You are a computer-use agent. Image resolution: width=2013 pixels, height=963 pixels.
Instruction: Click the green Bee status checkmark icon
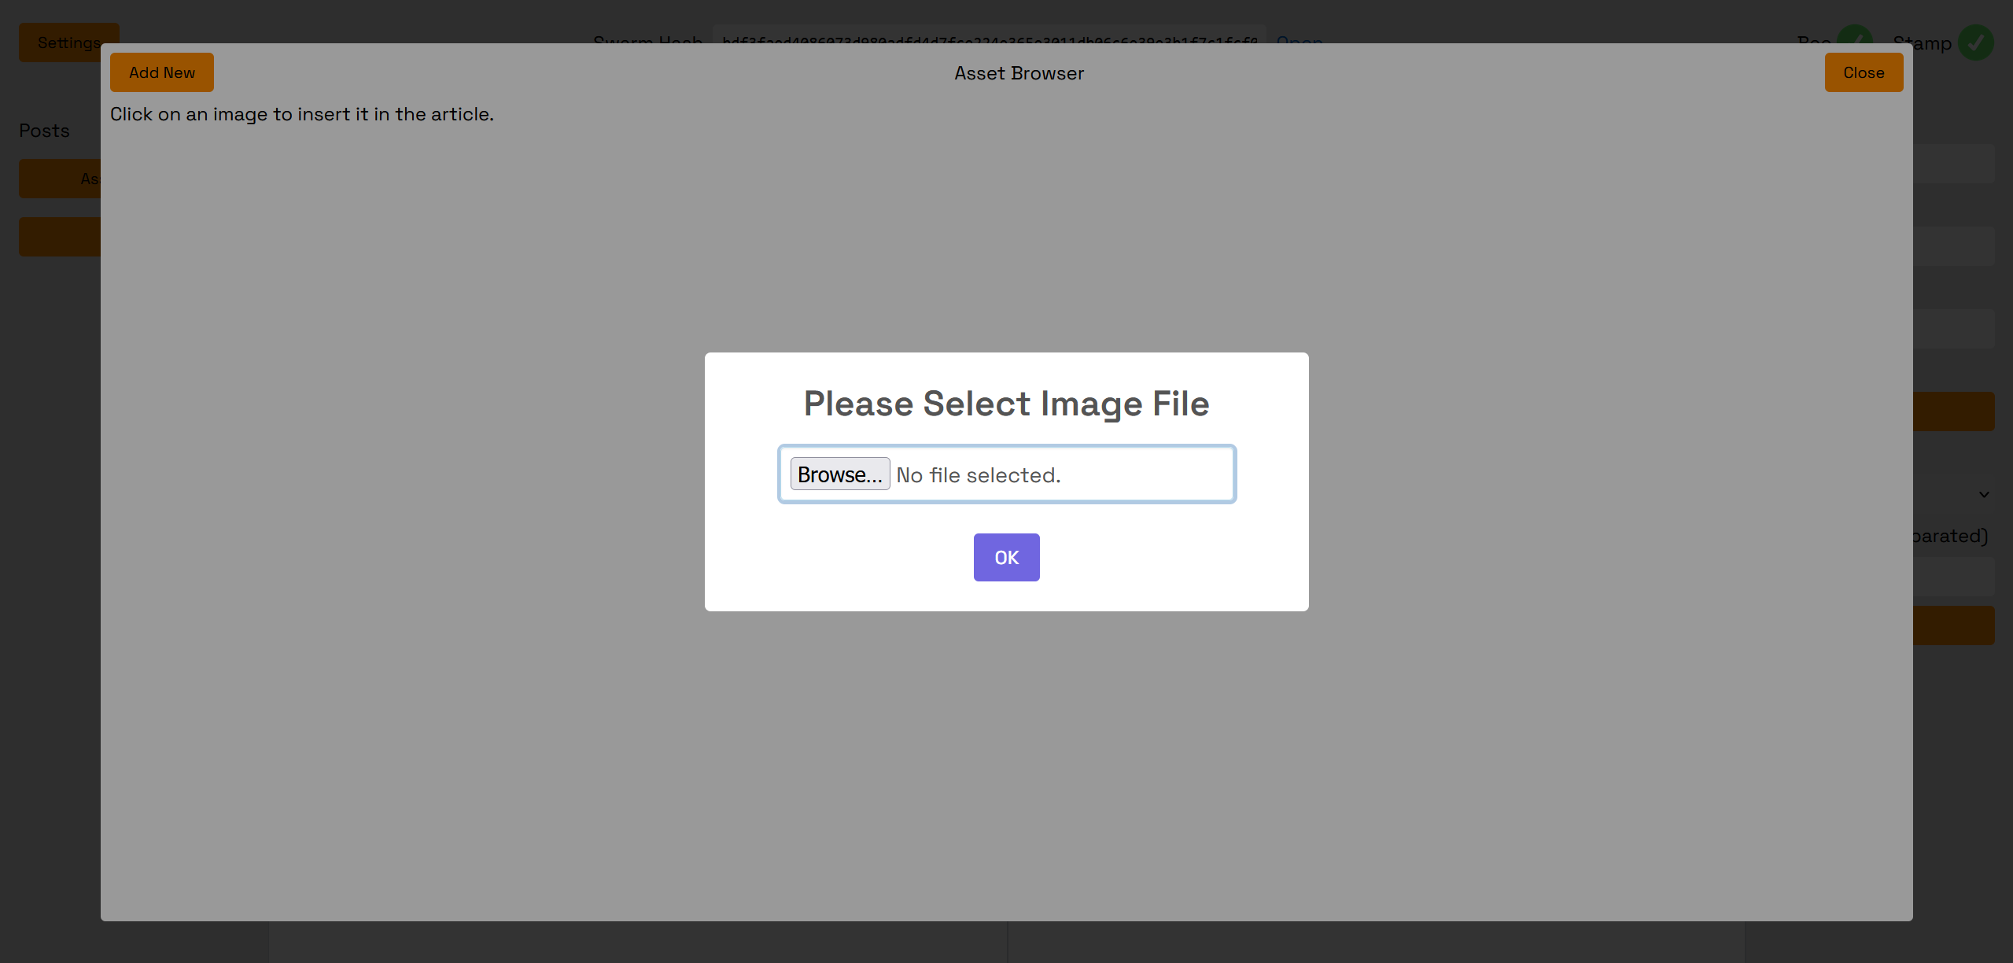coord(1854,34)
